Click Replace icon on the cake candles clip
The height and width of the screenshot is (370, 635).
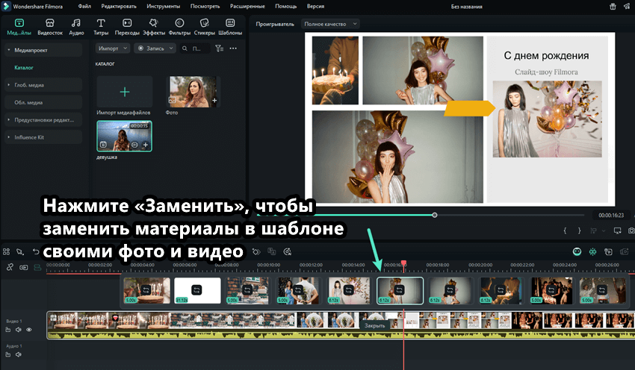point(146,290)
